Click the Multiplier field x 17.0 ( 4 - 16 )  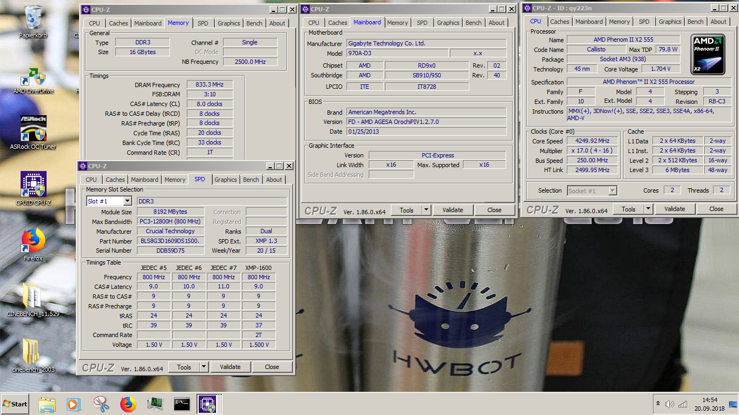(x=593, y=150)
